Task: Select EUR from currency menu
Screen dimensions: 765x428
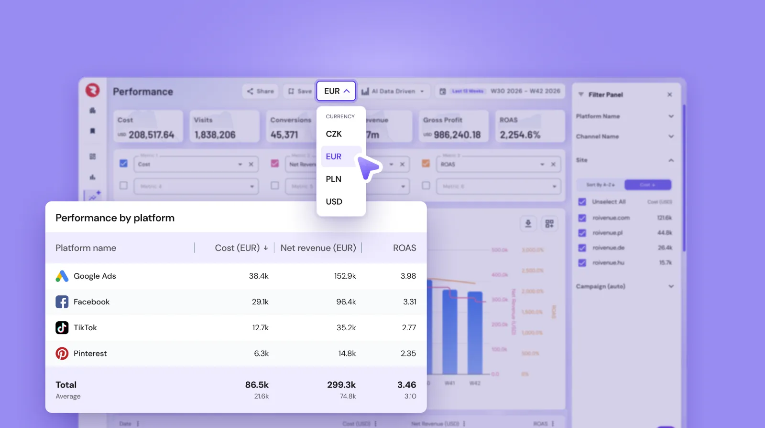Action: coord(341,157)
